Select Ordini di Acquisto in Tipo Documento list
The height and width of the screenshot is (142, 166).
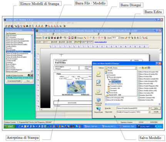click(11, 35)
